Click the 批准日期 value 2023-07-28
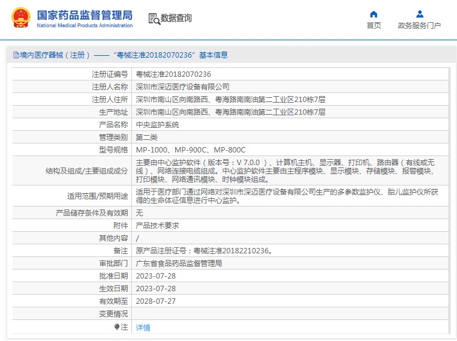Image resolution: width=457 pixels, height=341 pixels. tap(156, 276)
